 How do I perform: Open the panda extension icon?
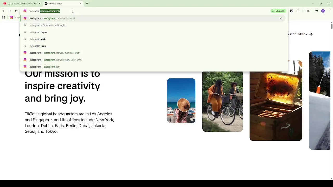click(292, 11)
